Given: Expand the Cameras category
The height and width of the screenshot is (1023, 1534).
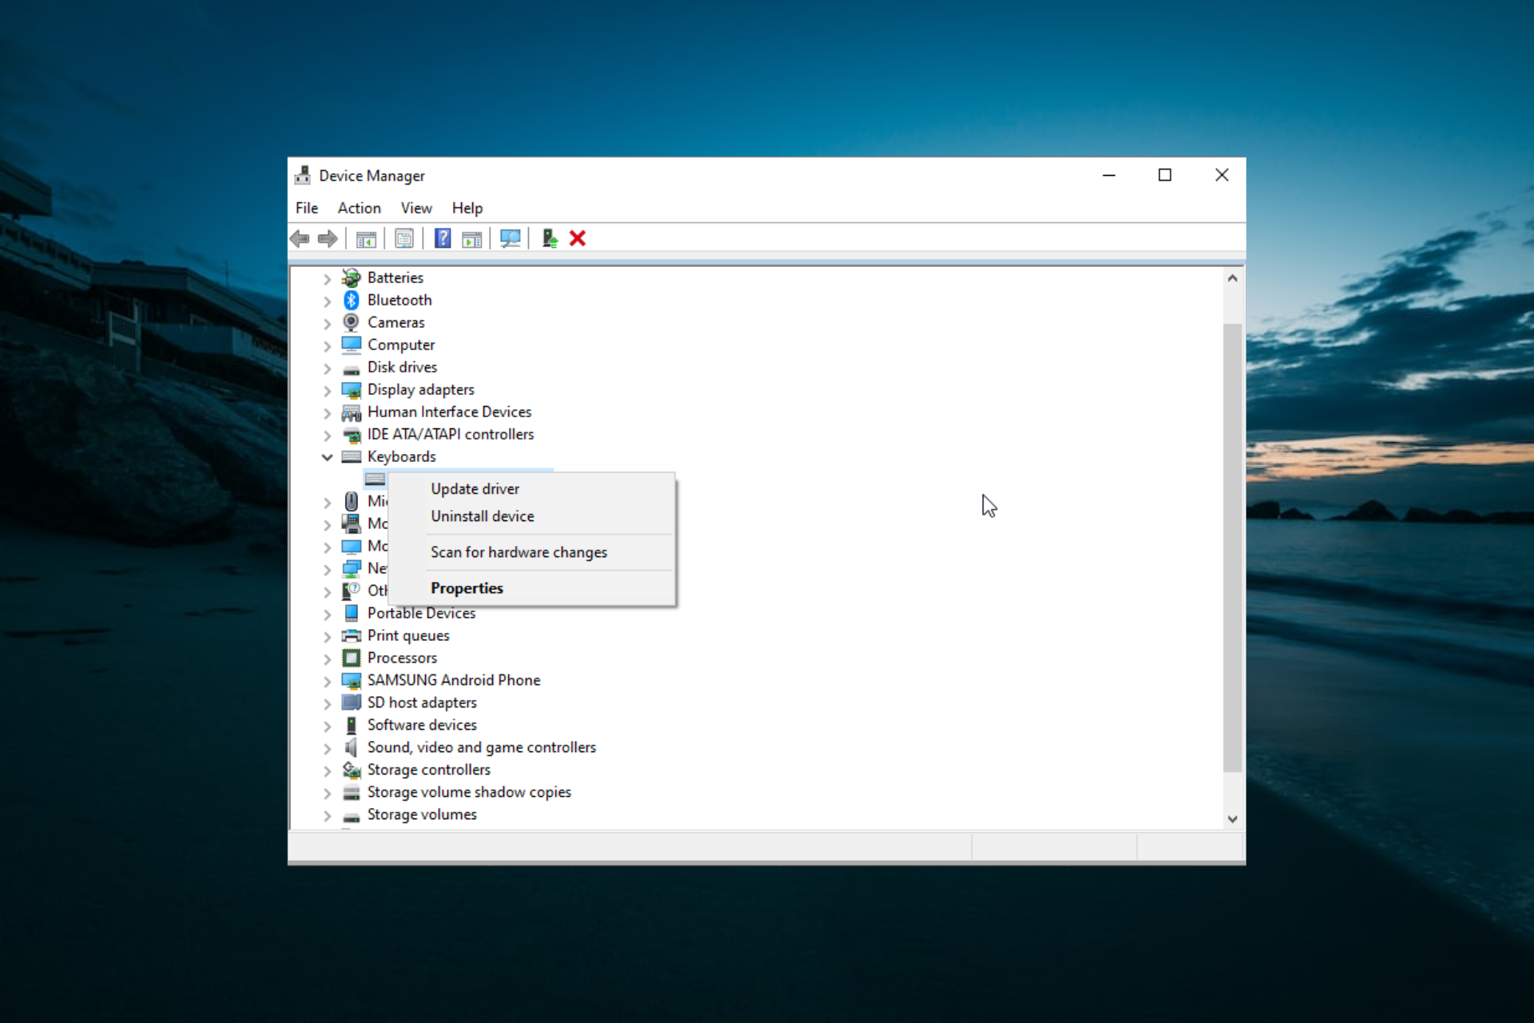Looking at the screenshot, I should [x=327, y=324].
